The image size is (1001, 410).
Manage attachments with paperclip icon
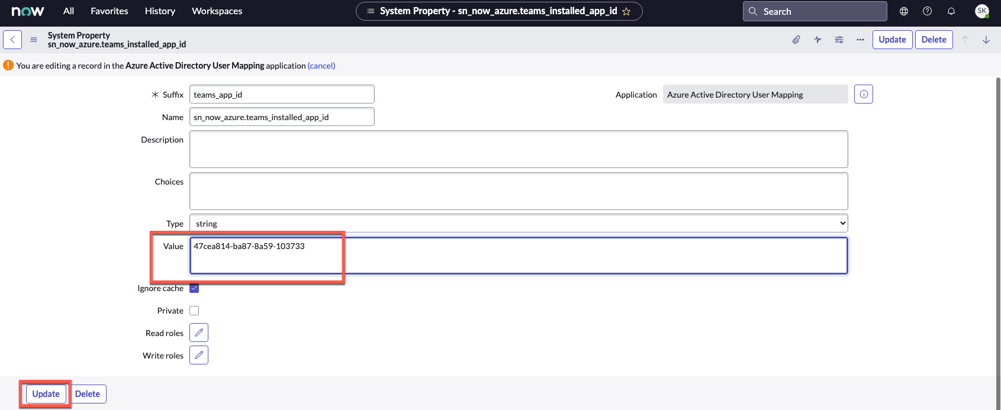point(796,40)
